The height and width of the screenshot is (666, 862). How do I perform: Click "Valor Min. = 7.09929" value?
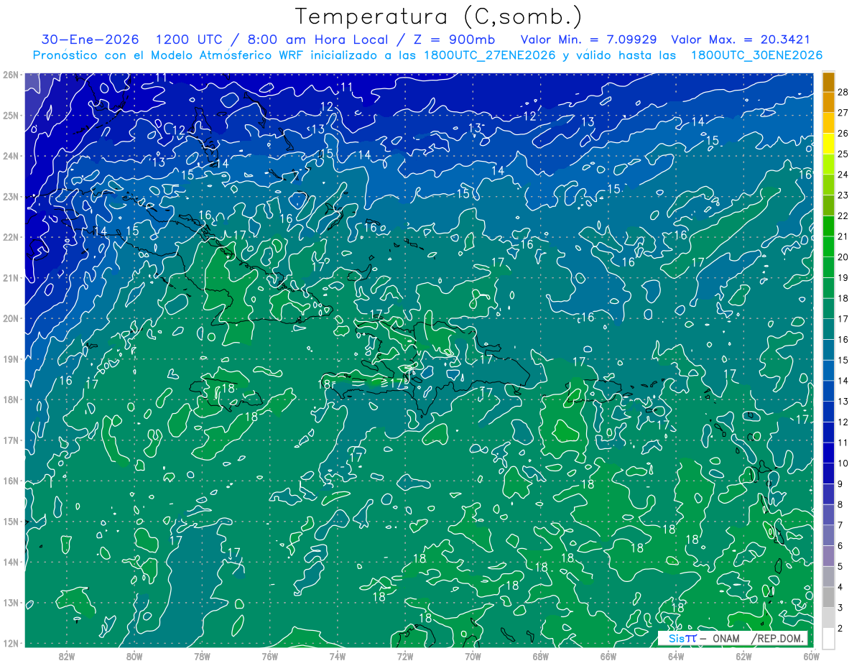pos(588,40)
